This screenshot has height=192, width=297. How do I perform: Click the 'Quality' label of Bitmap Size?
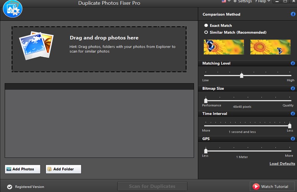coord(288,105)
